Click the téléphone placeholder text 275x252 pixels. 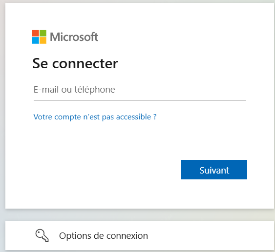click(x=95, y=90)
